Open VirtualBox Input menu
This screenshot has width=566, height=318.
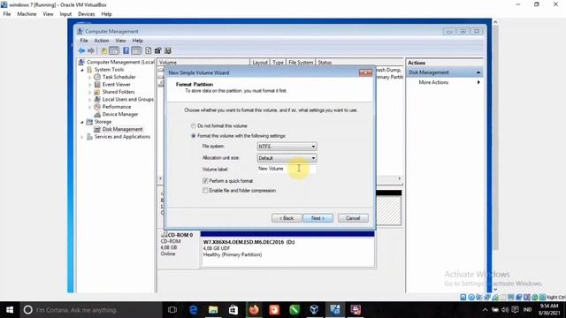pyautogui.click(x=65, y=14)
